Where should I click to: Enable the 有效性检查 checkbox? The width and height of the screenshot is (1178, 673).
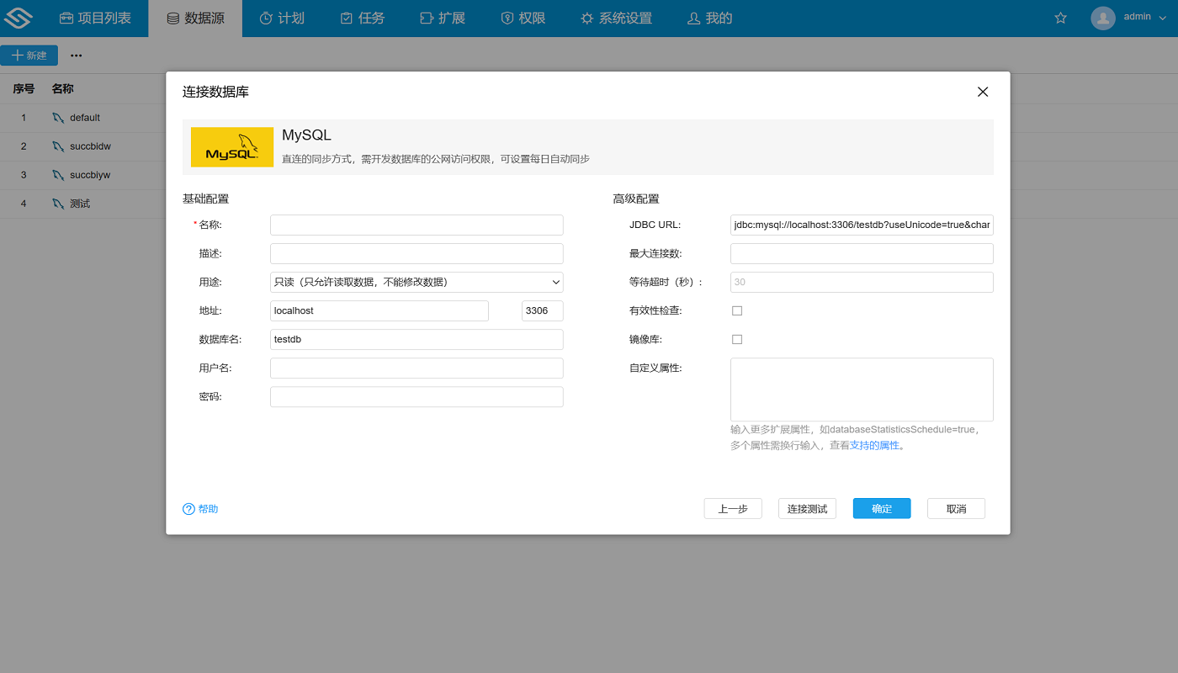[737, 310]
